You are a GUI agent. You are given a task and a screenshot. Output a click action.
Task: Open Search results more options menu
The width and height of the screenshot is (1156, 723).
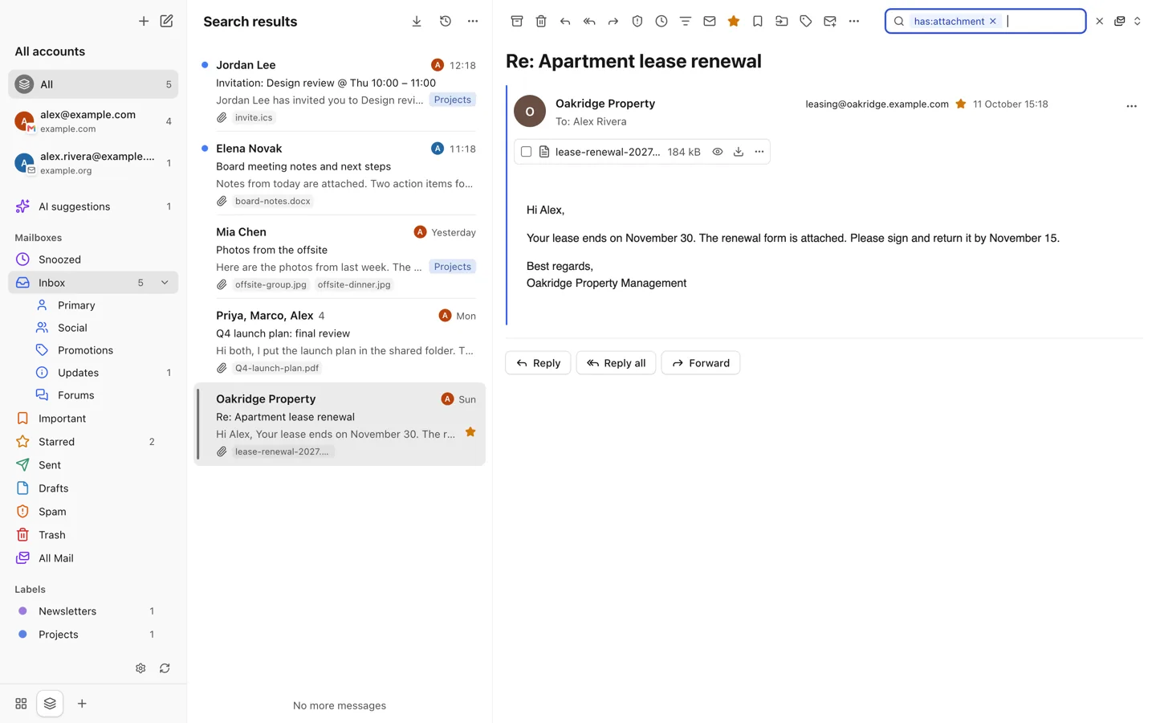pyautogui.click(x=473, y=22)
